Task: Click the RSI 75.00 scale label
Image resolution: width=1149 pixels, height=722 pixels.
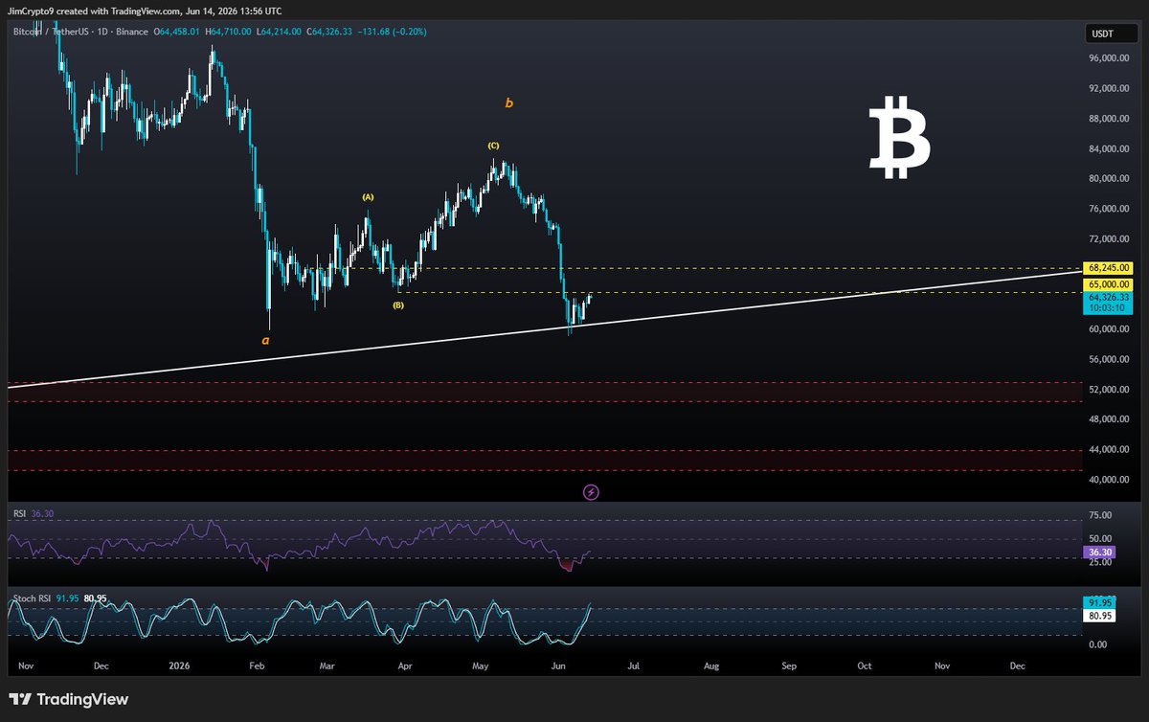Action: tap(1099, 514)
